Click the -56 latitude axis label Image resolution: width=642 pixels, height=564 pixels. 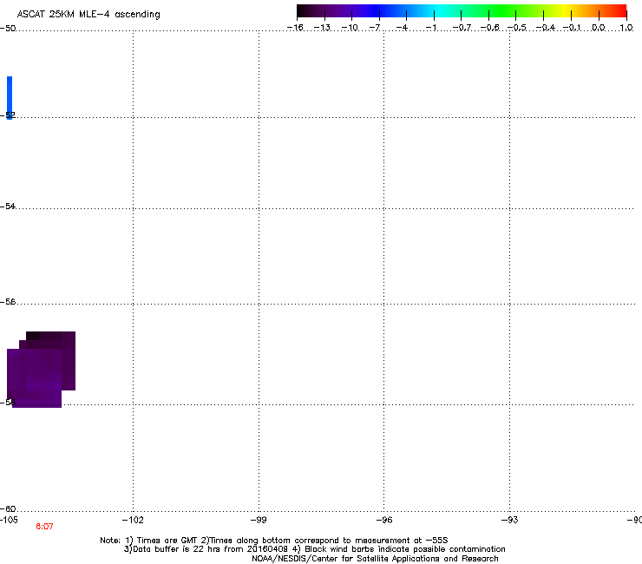point(8,301)
